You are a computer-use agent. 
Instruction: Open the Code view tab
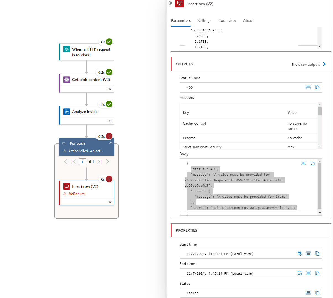(227, 20)
